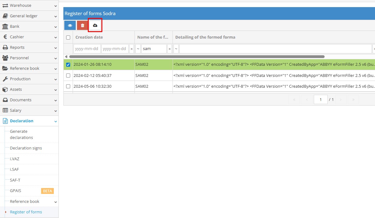Viewport: 375px width, 218px height.
Task: Expand the Reference book submenu under Declaration
Action: 56,202
